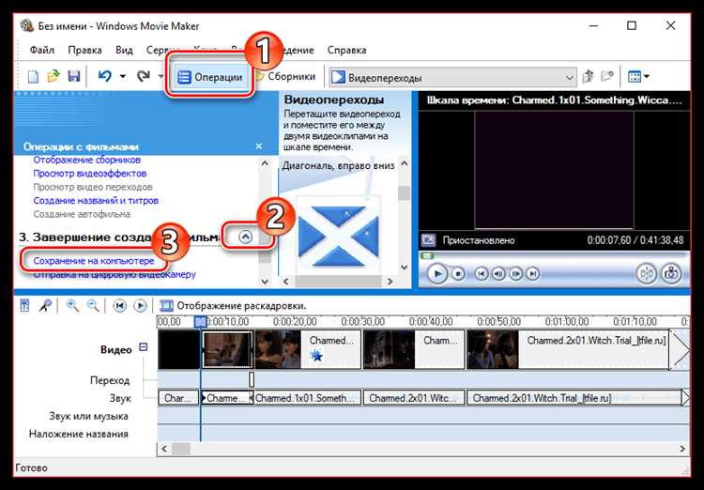Select the Charmed.1x01.Someth audio clip
The width and height of the screenshot is (704, 490).
[308, 398]
